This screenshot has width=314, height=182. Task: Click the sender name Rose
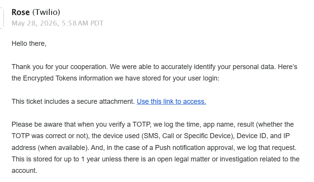21,12
